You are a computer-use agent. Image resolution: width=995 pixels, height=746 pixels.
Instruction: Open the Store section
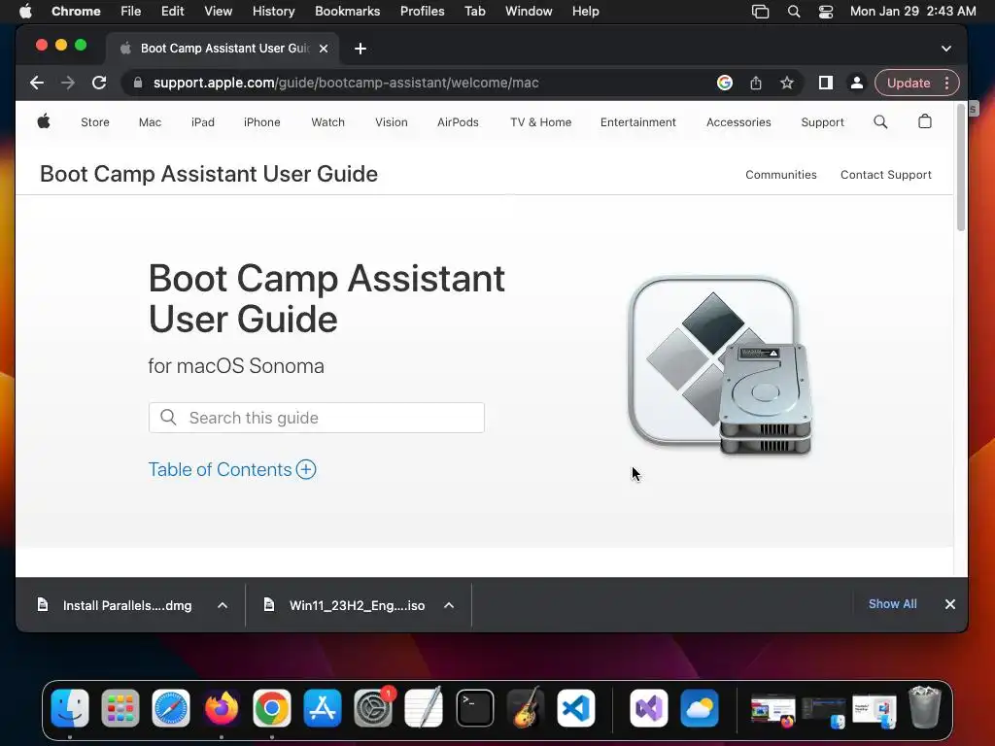pos(95,121)
